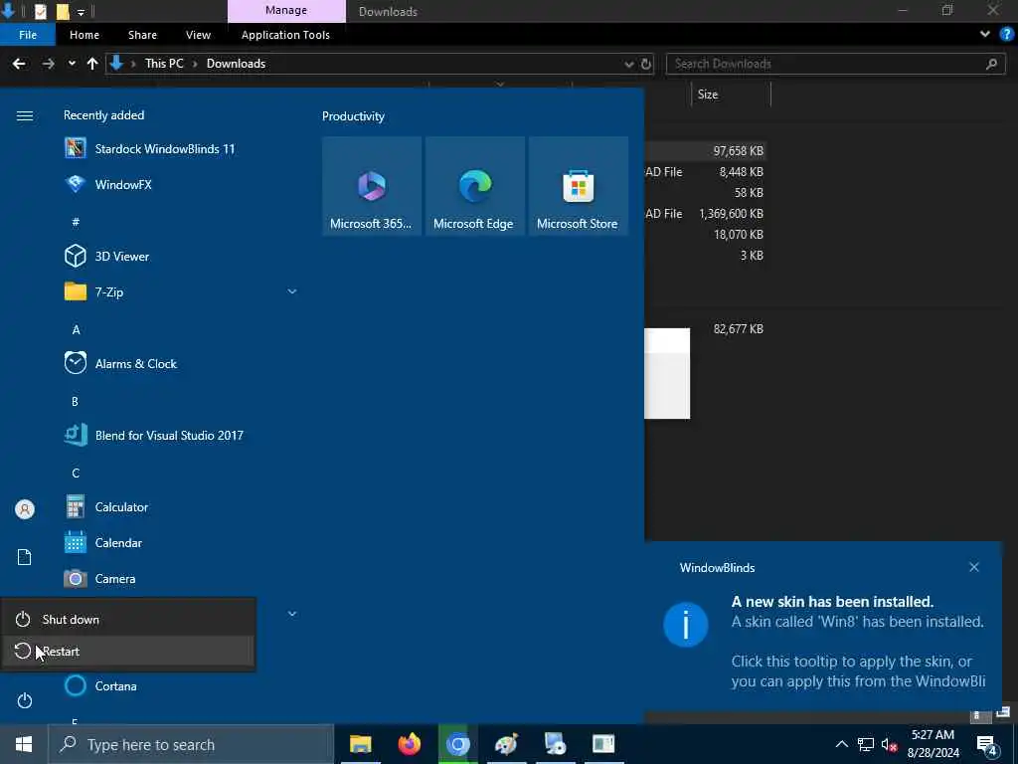Open the address bar history dropdown

point(628,64)
